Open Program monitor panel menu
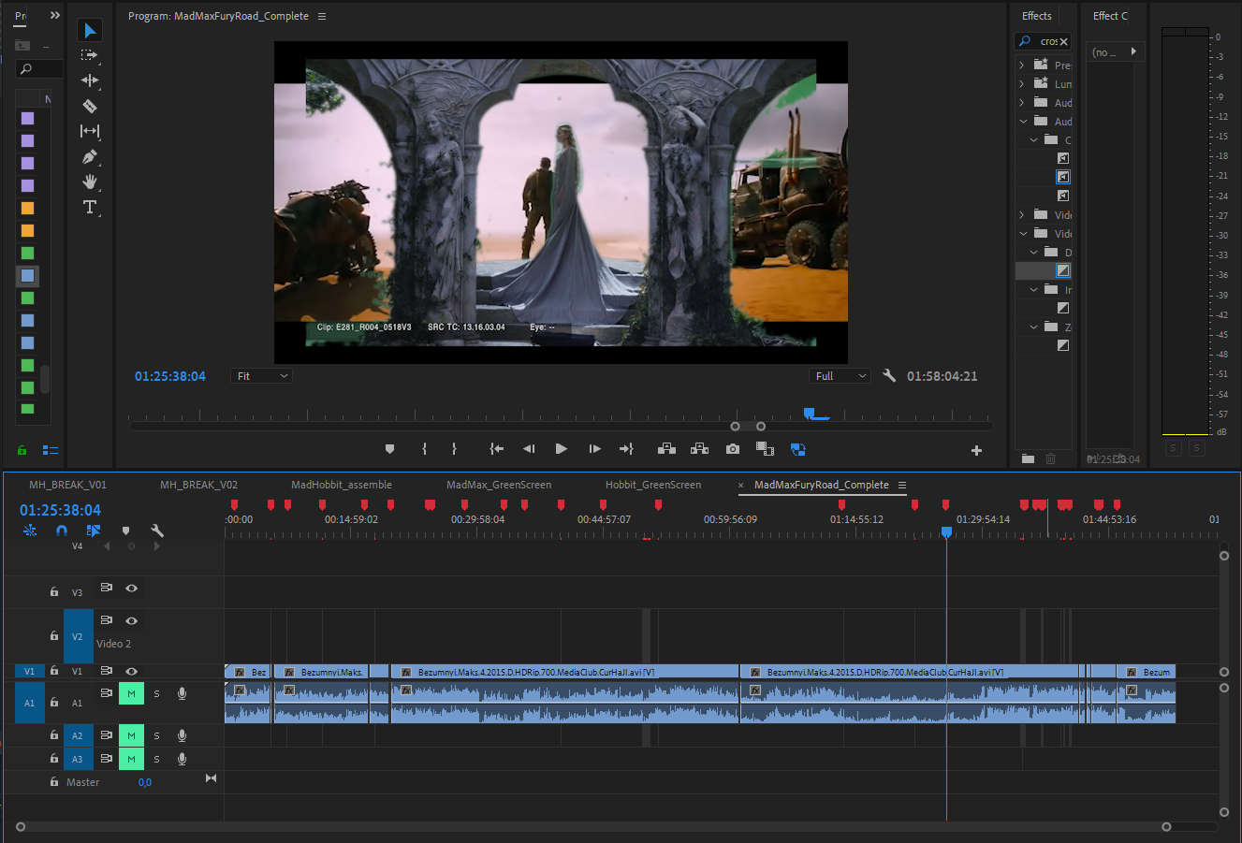 [x=322, y=16]
